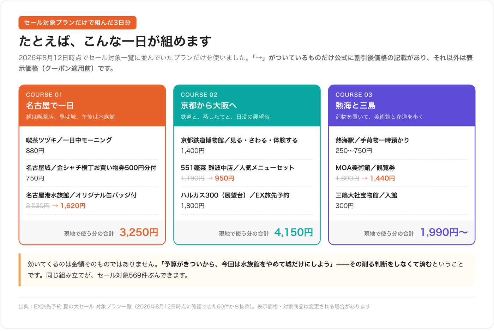Select MOA美術館／観覧券 item

coord(365,168)
